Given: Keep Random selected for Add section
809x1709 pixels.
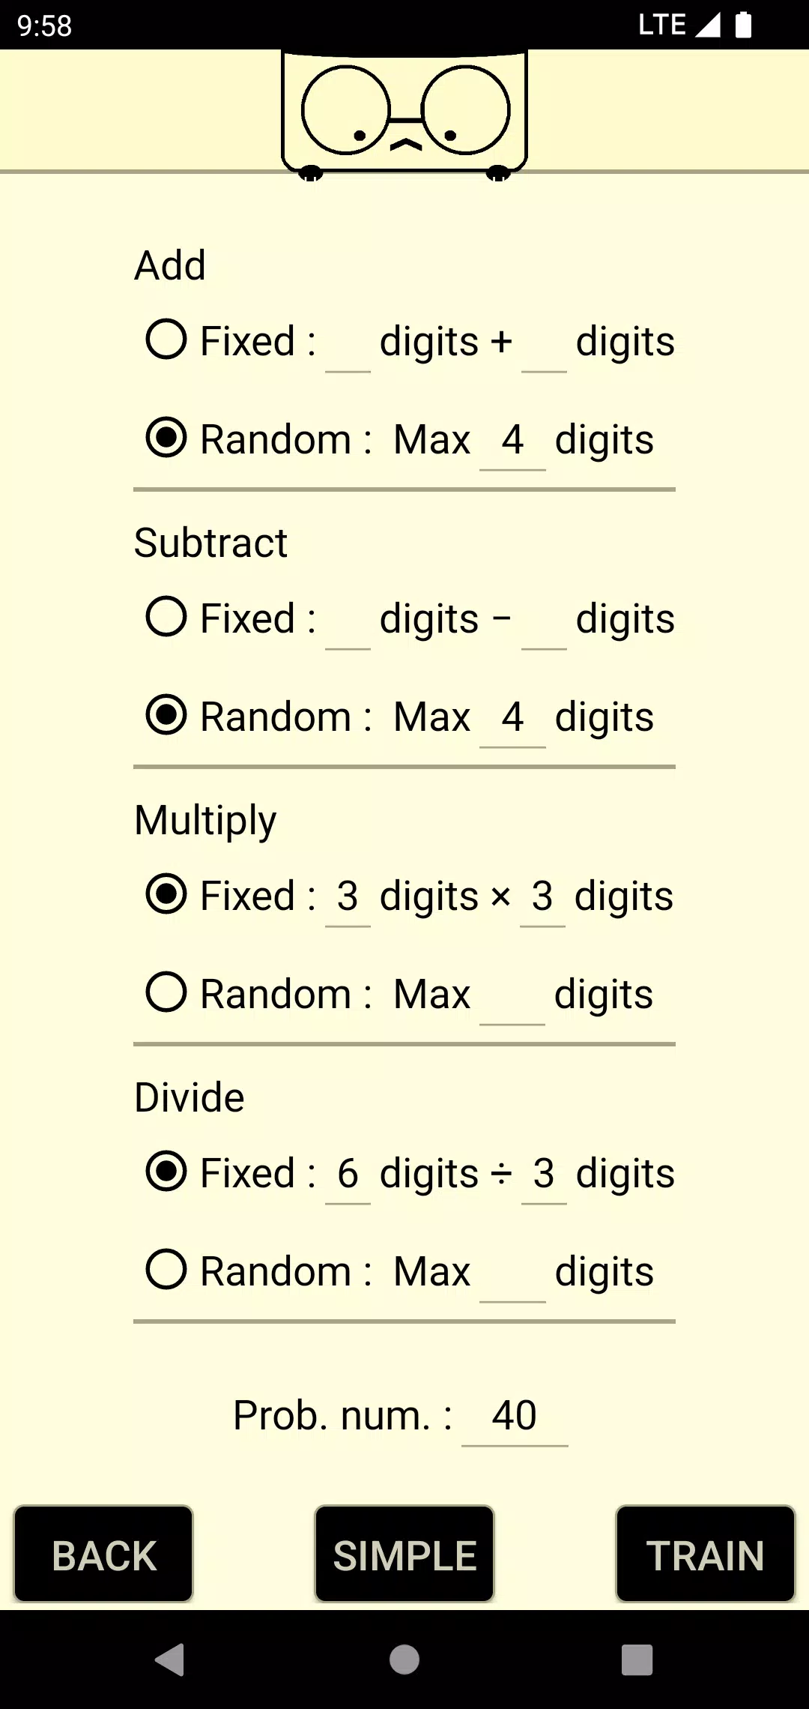Looking at the screenshot, I should [x=166, y=439].
